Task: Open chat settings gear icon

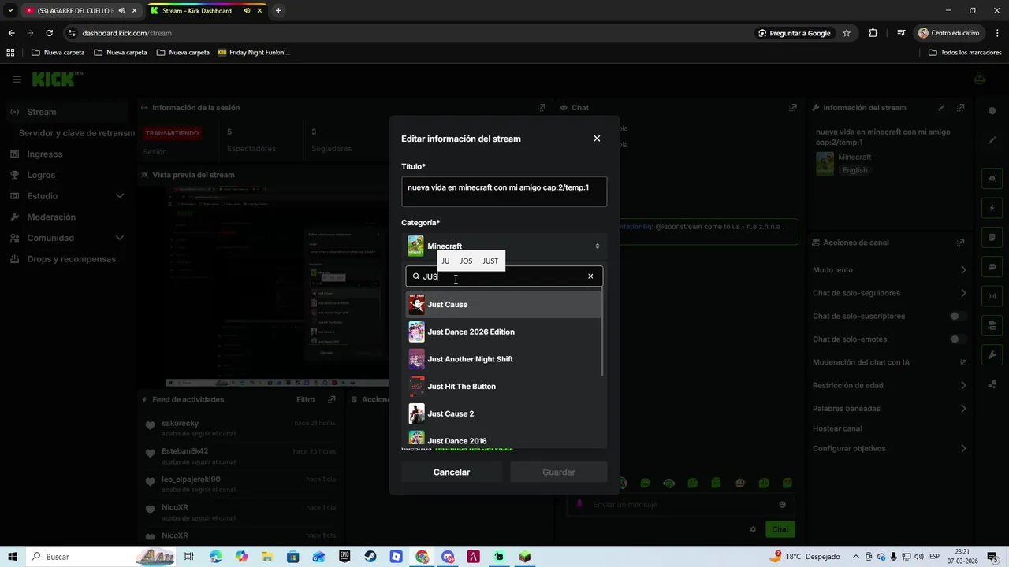Action: [753, 529]
